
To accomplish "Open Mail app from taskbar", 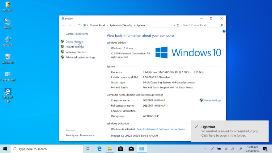I will (131, 149).
